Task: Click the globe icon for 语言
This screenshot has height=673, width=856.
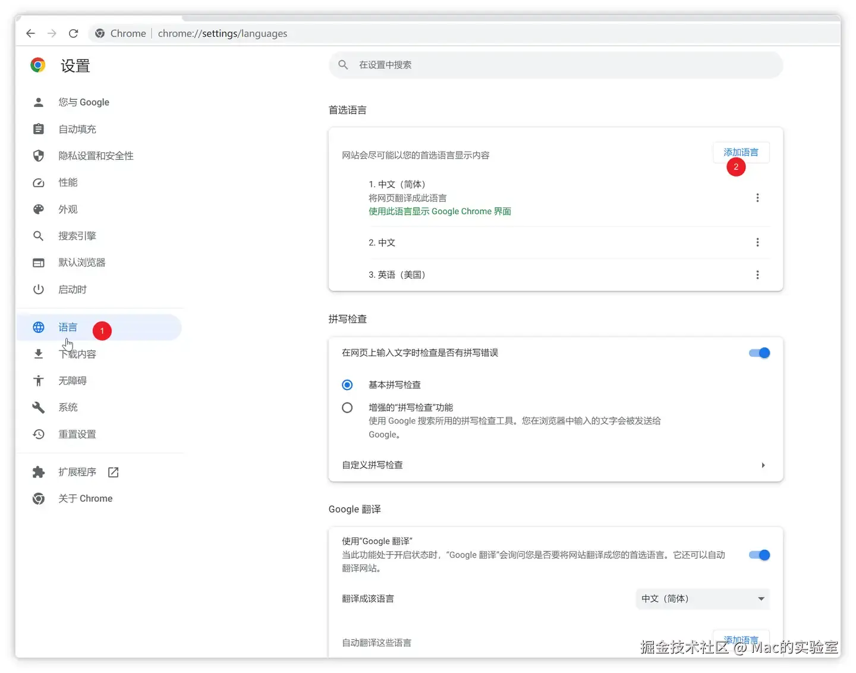Action: [39, 328]
